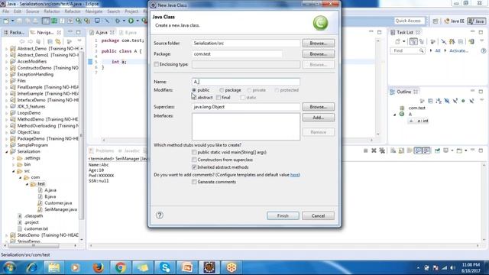Viewport: 489px width, 275px height.
Task: Click the Windows Start button
Action: [x=10, y=267]
